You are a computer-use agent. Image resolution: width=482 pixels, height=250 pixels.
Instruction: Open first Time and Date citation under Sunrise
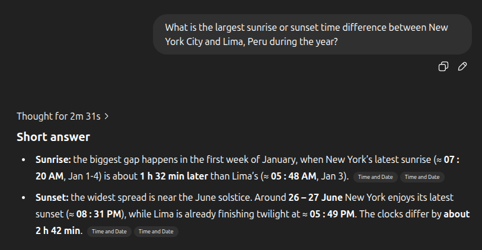[x=375, y=177]
